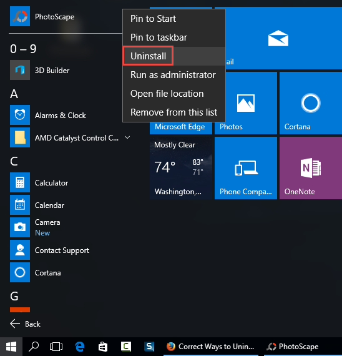Launch Edge from the taskbar
The height and width of the screenshot is (356, 342).
tap(80, 347)
